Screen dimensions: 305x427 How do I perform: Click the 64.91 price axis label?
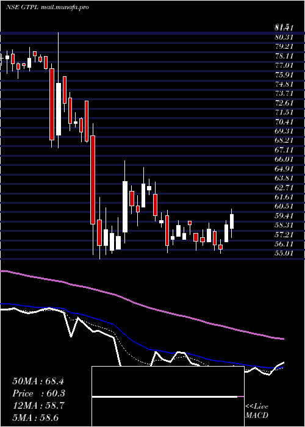(284, 169)
